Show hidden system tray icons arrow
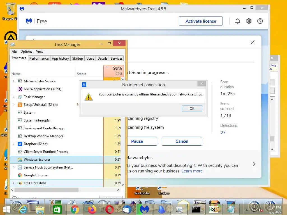 [247, 210]
